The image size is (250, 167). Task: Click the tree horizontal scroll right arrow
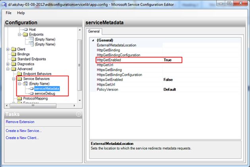click(x=74, y=106)
